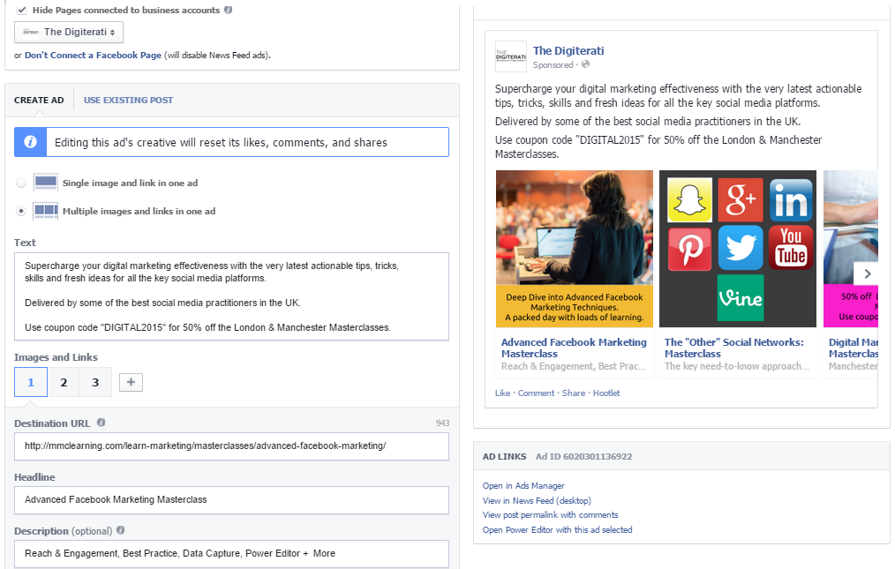This screenshot has height=569, width=895.
Task: Click Share under the ad preview
Action: 574,393
